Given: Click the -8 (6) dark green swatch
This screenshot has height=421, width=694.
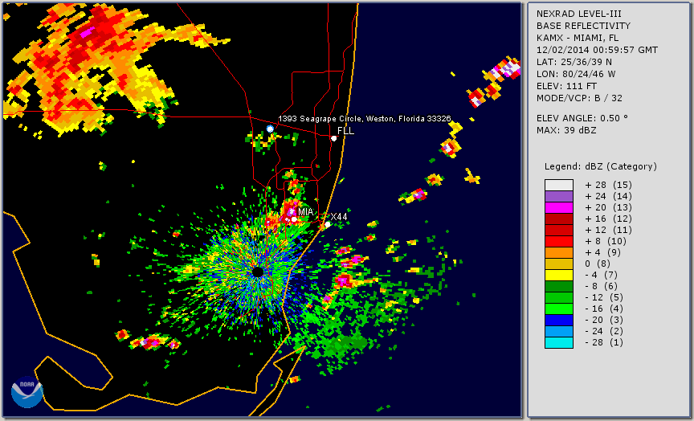Looking at the screenshot, I should [559, 286].
